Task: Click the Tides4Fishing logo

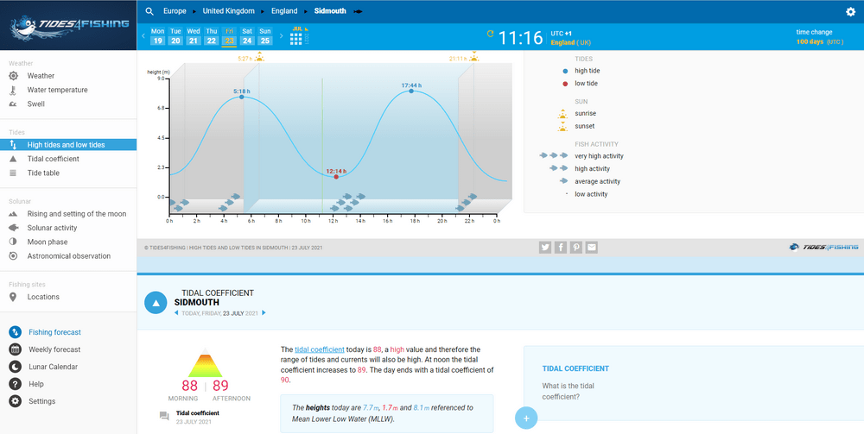Action: [x=67, y=23]
